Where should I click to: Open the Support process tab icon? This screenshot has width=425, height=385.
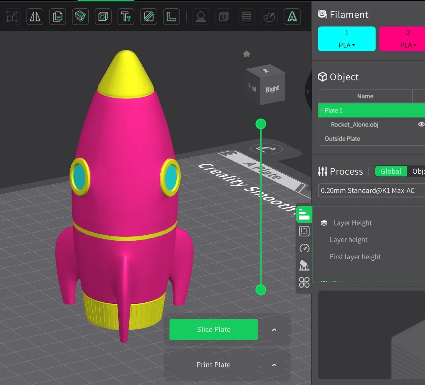(304, 265)
